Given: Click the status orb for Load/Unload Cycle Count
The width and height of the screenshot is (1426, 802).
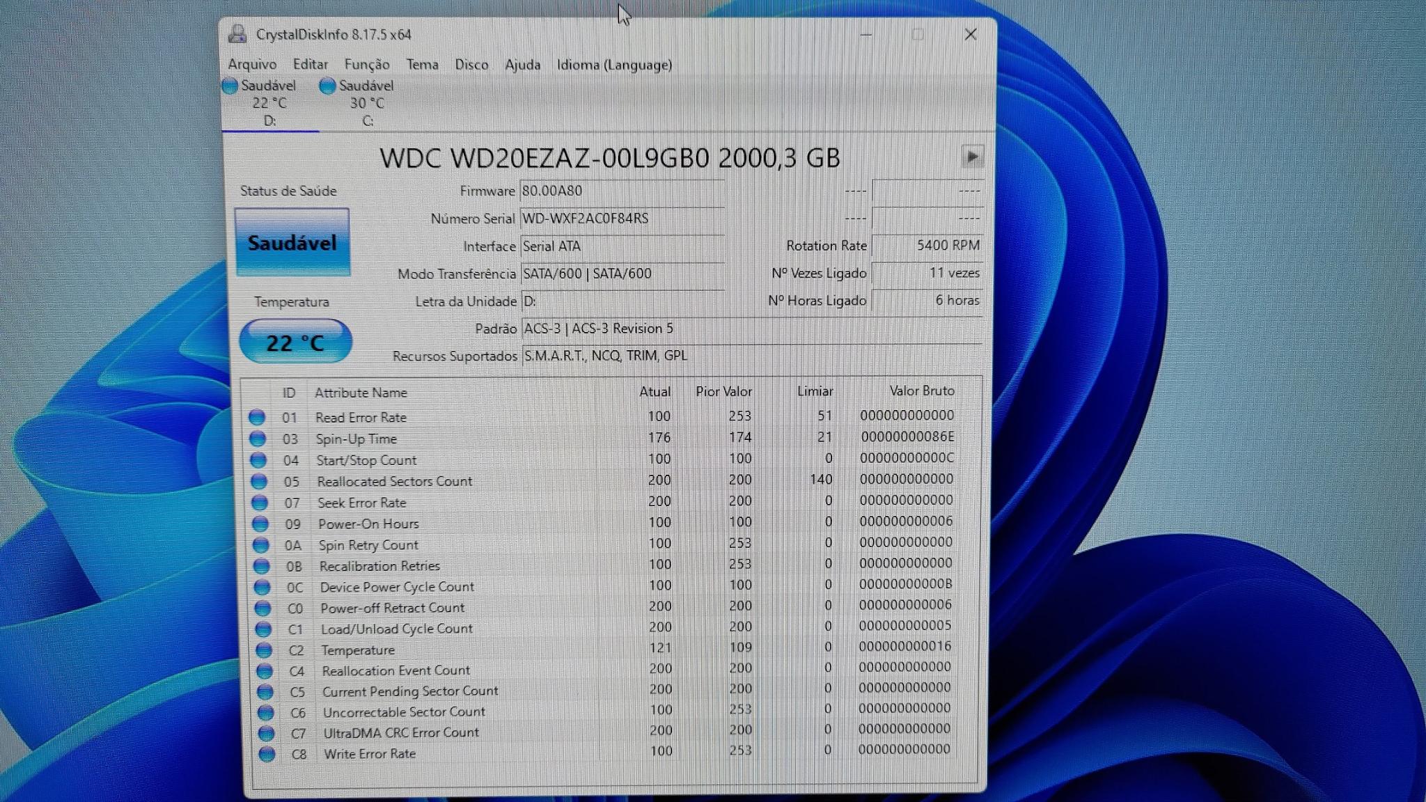Looking at the screenshot, I should click(263, 629).
